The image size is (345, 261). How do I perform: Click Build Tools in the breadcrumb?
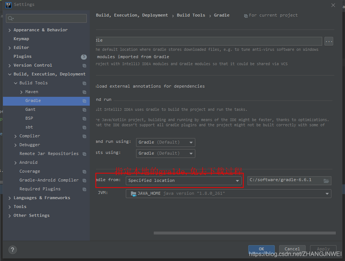[191, 15]
